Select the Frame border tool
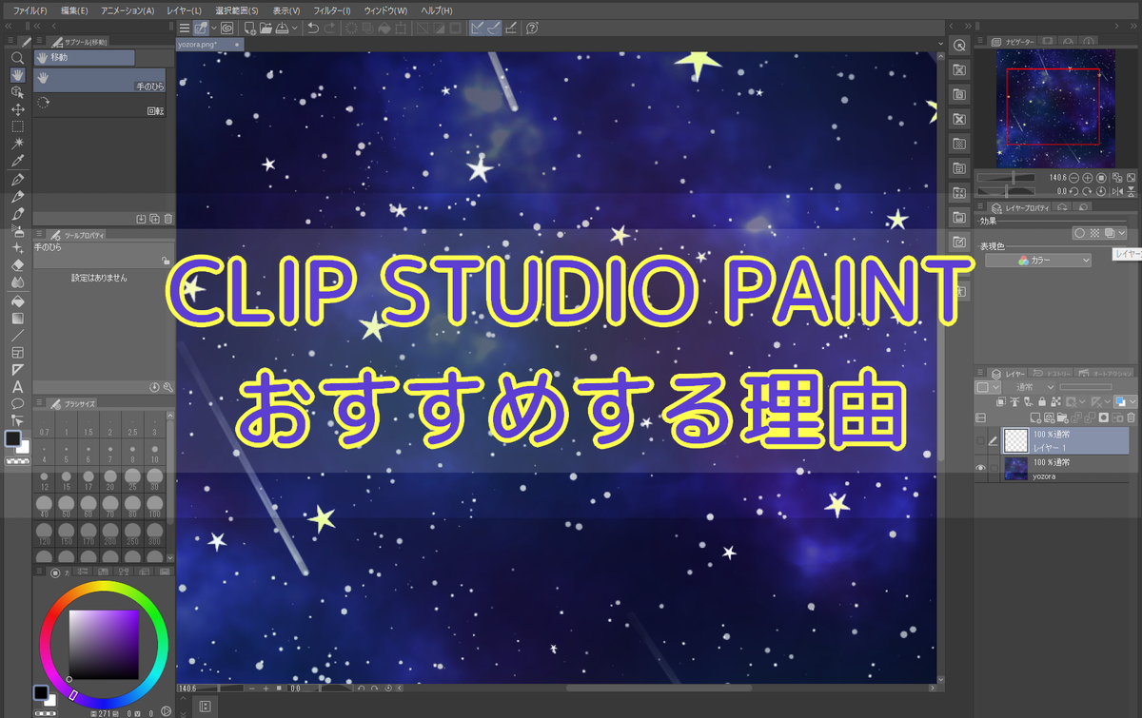Viewport: 1142px width, 718px height. point(17,353)
